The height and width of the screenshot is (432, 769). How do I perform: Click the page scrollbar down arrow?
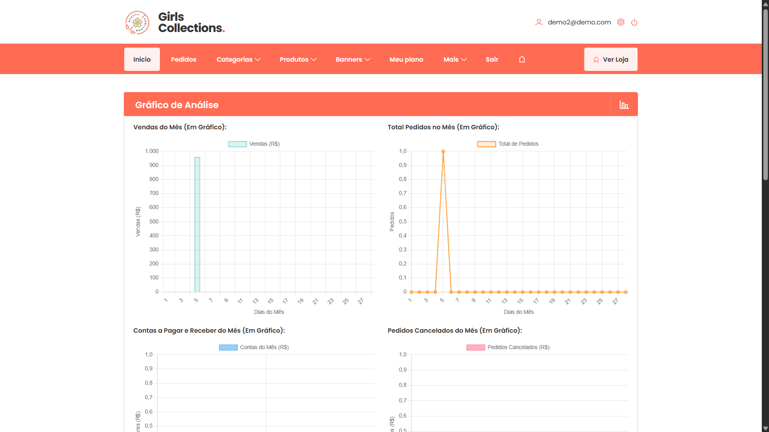[x=765, y=428]
